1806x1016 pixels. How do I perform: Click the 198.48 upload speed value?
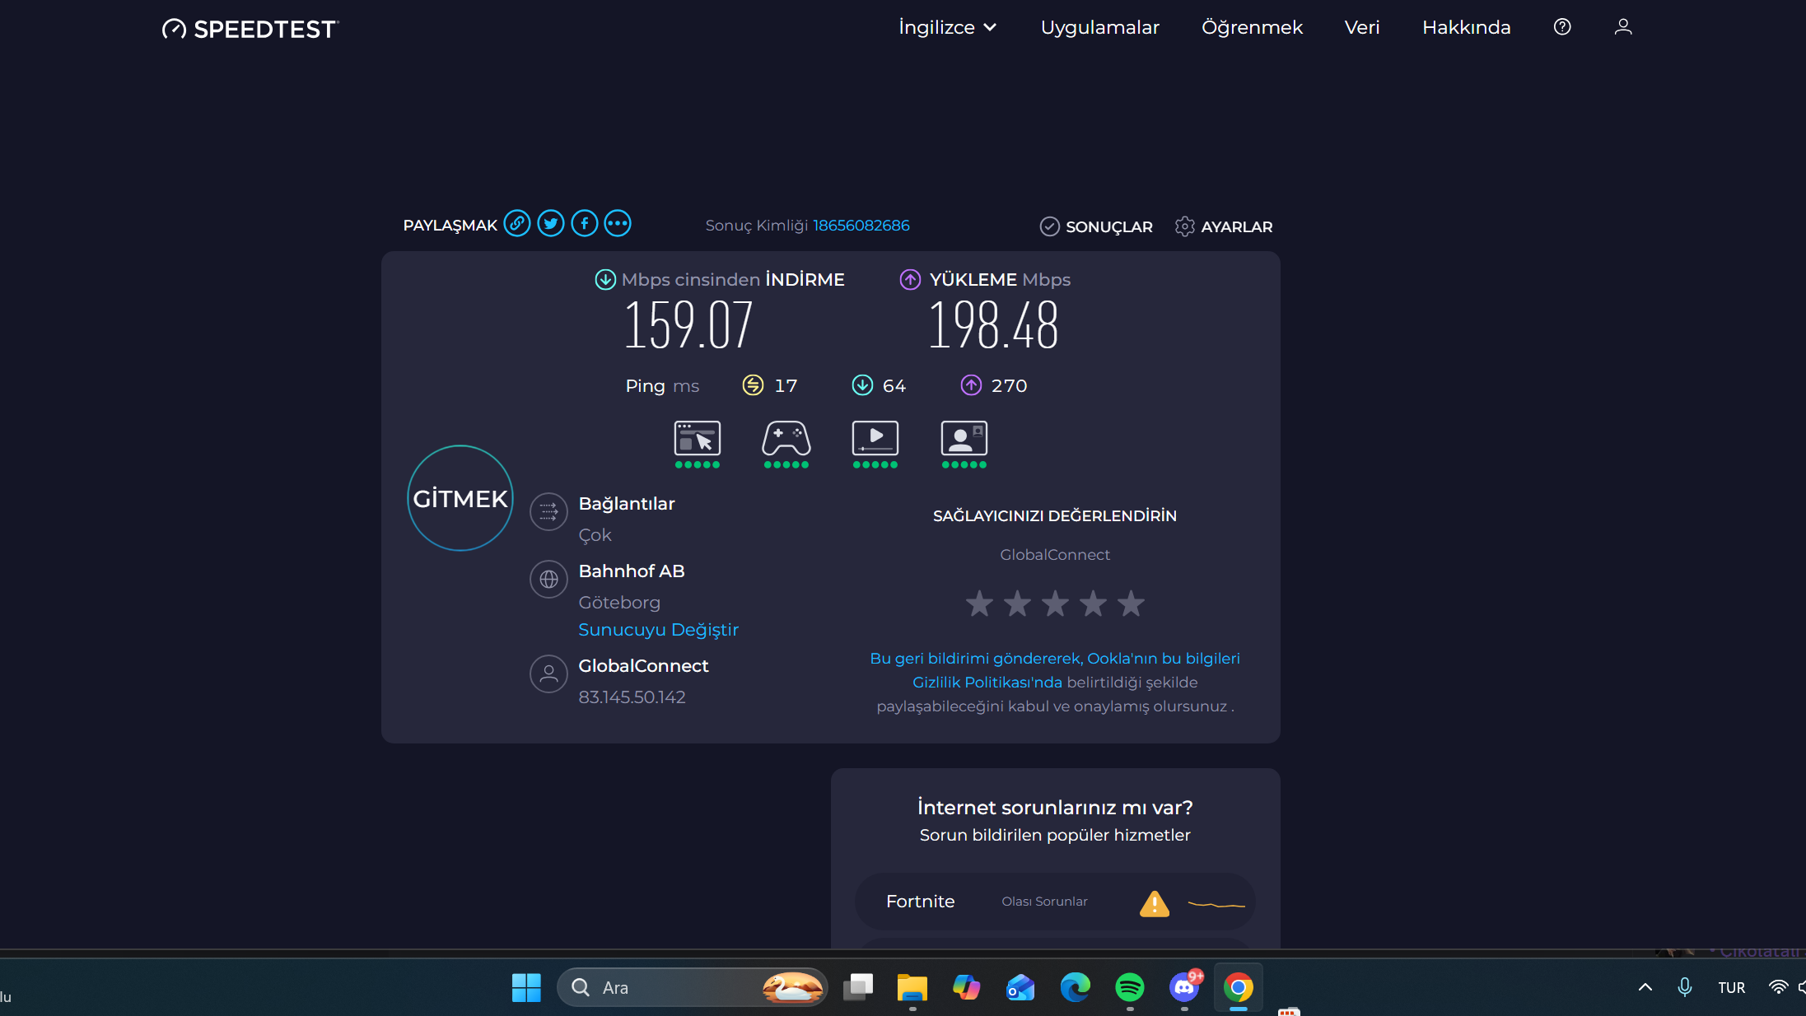[993, 325]
